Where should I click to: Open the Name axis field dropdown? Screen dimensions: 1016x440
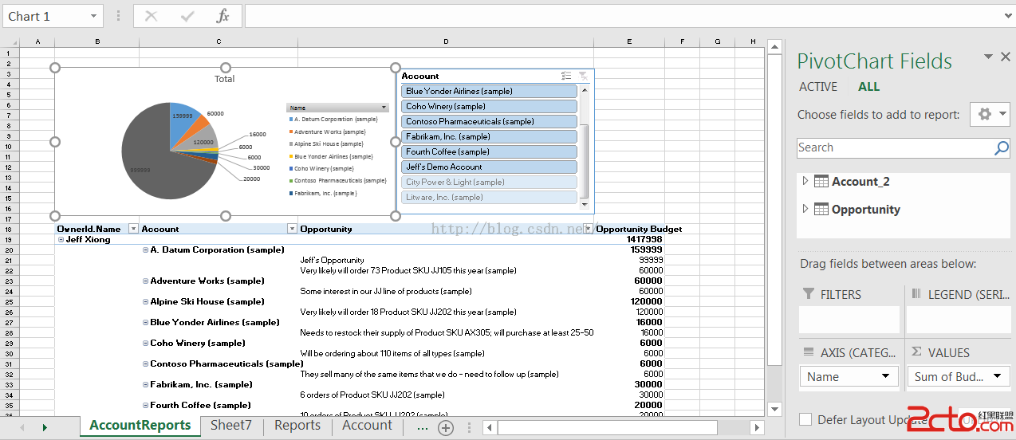[x=885, y=376]
